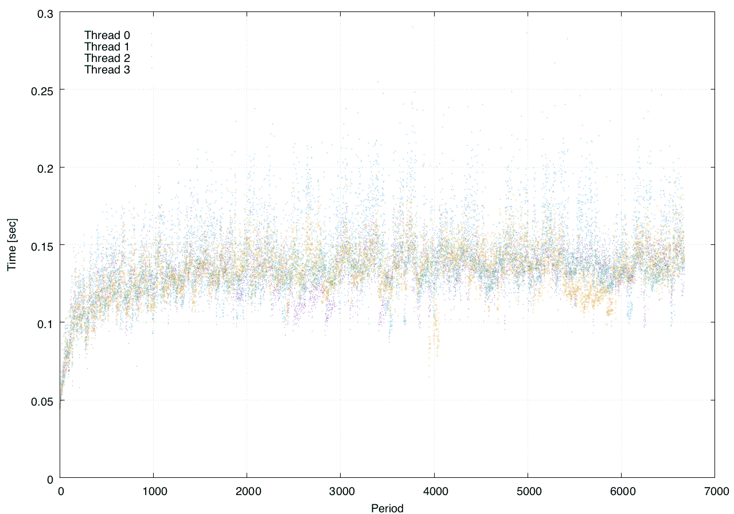
Task: Select the 1000 x-axis tick label
Action: tap(153, 492)
